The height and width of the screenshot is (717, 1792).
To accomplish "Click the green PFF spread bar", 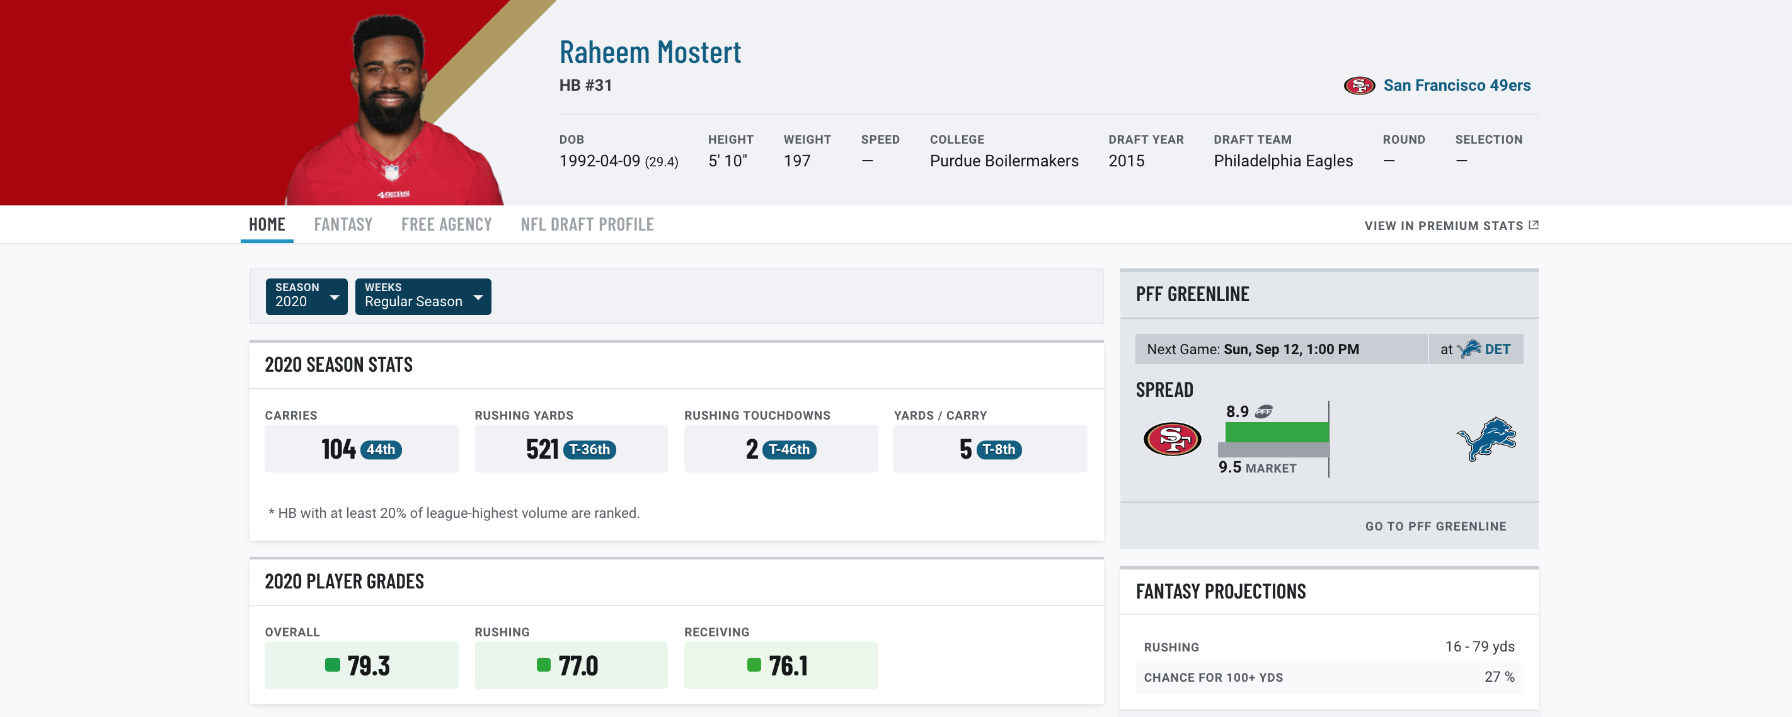I will click(x=1277, y=432).
